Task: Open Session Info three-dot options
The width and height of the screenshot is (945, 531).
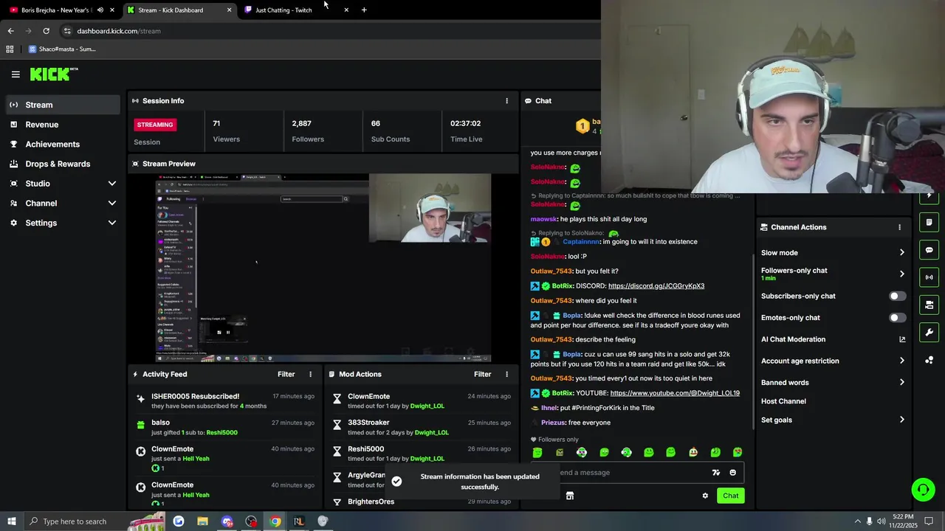Action: pos(506,101)
